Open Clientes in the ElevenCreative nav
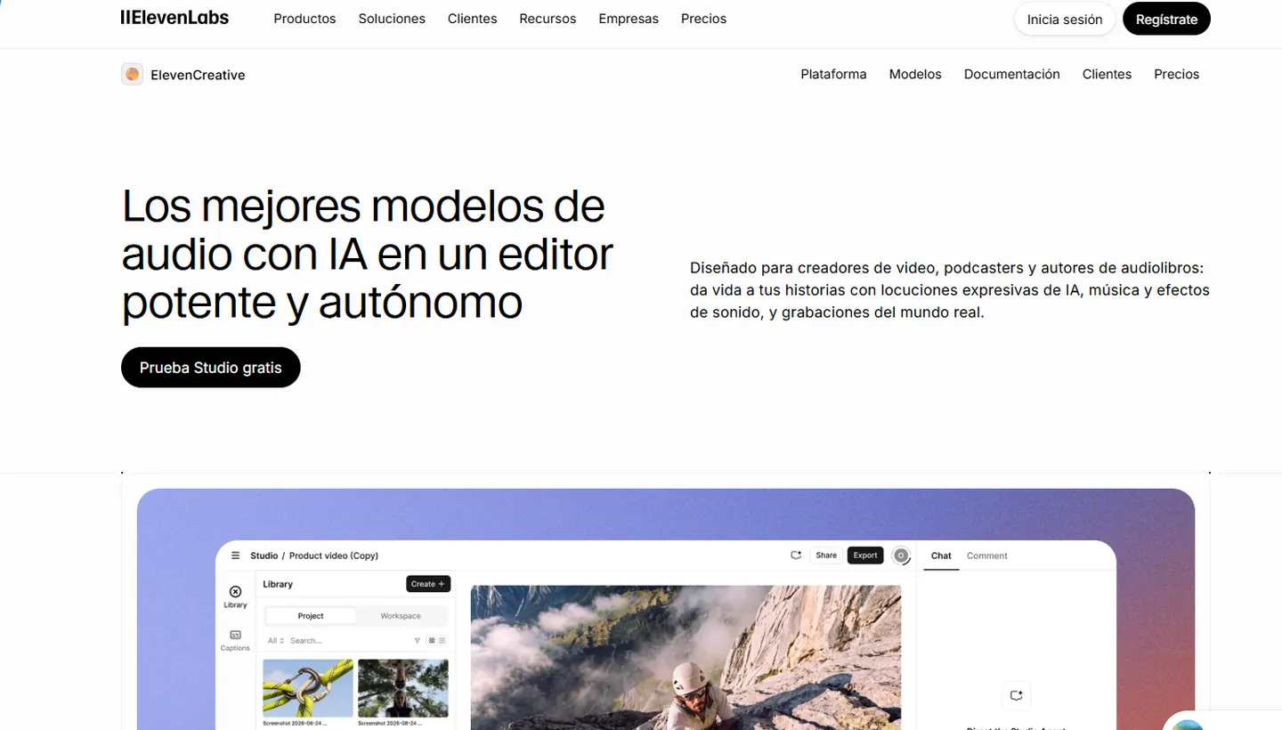The width and height of the screenshot is (1282, 730). click(1107, 74)
